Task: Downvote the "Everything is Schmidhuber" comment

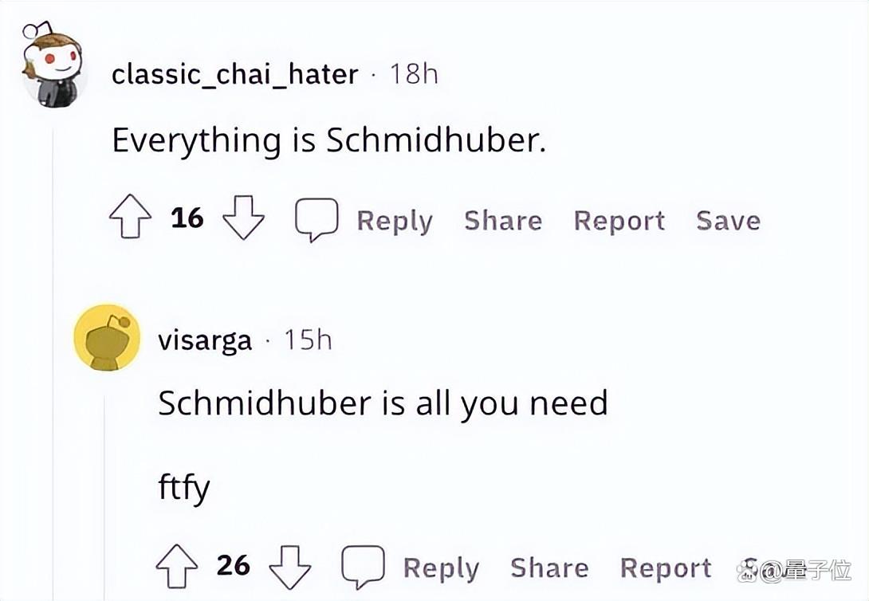Action: (x=243, y=217)
